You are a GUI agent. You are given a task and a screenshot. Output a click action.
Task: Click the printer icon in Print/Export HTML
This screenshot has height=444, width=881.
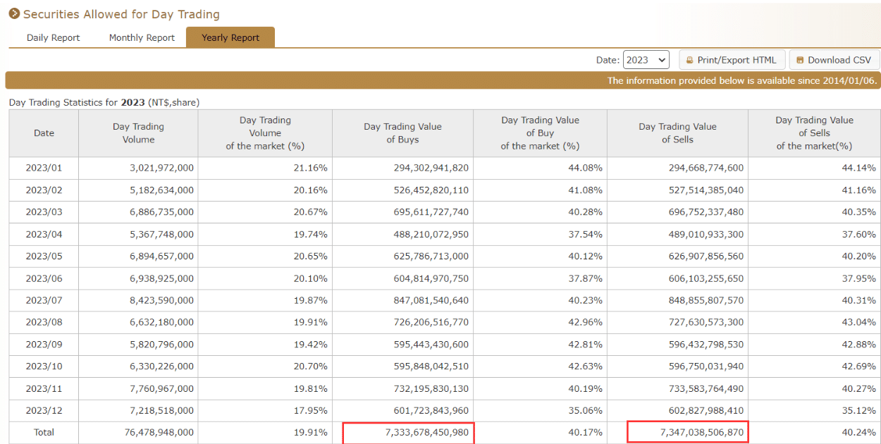[689, 59]
